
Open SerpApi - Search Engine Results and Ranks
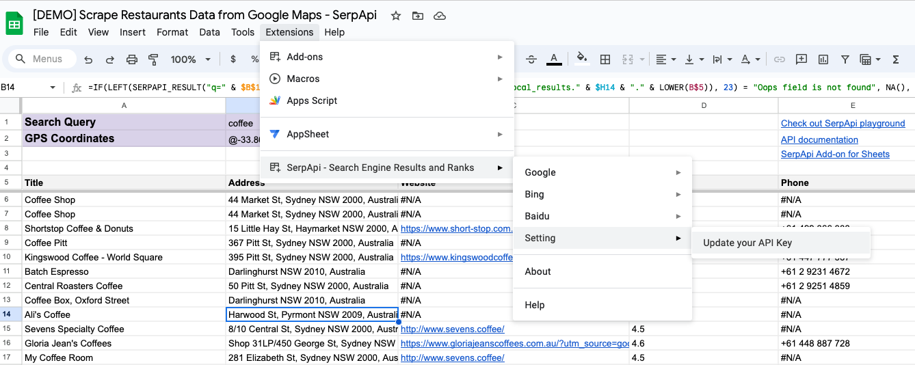tap(386, 167)
